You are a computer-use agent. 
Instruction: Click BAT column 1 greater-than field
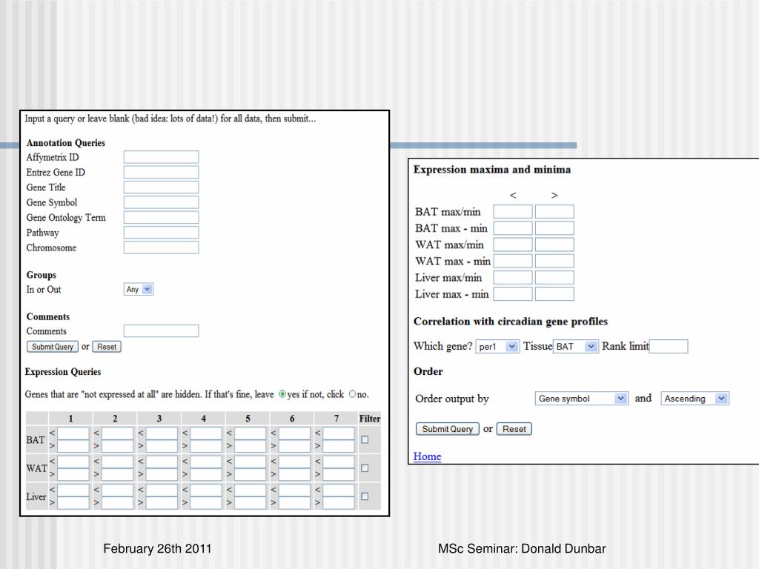point(73,446)
